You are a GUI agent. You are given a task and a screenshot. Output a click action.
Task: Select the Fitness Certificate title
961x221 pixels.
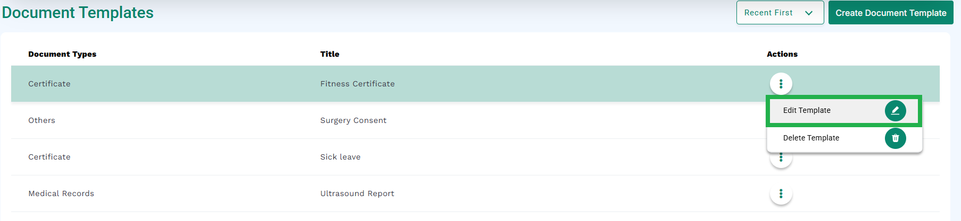pos(358,84)
